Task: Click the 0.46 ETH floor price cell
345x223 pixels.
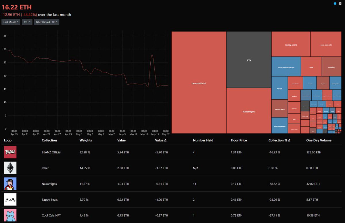Action: (237, 199)
